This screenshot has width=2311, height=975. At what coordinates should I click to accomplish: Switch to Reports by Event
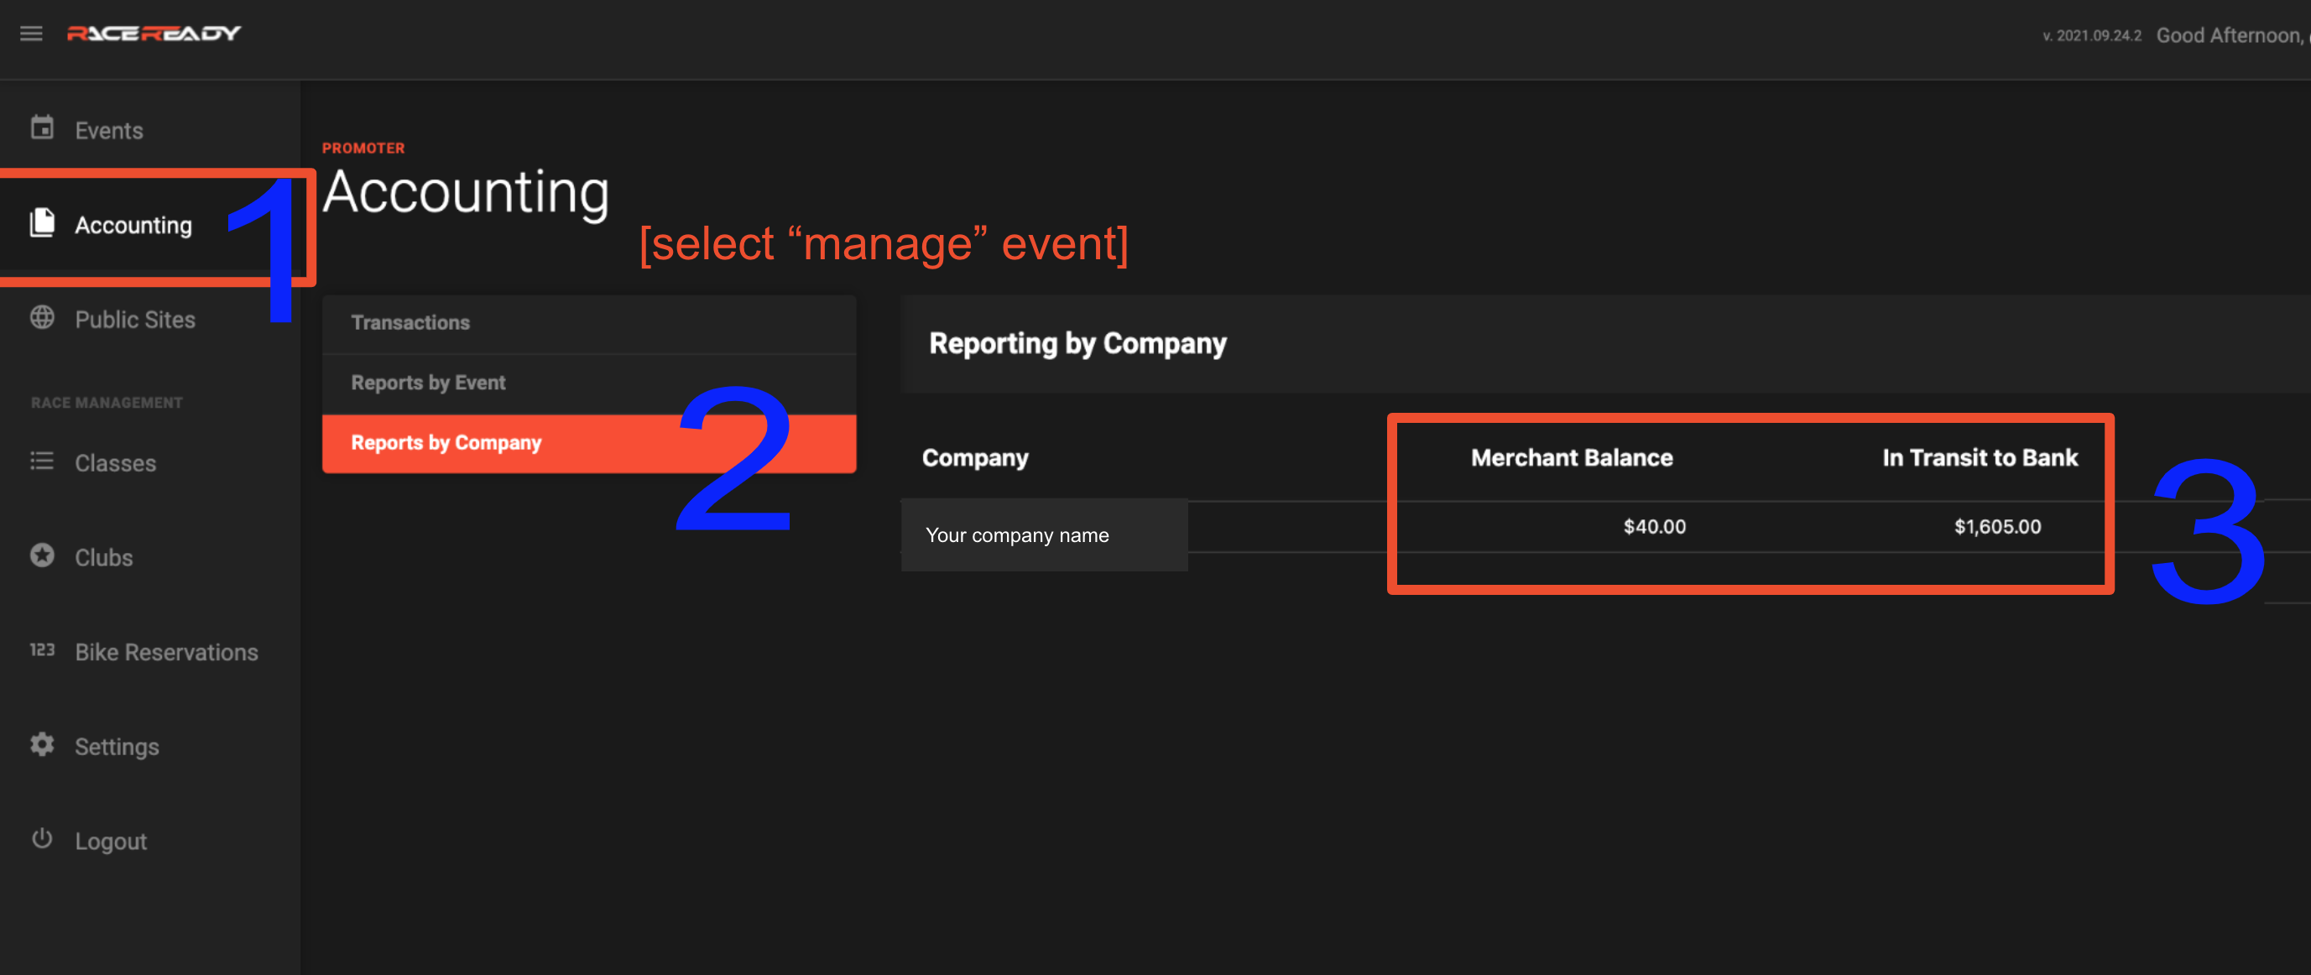click(428, 383)
